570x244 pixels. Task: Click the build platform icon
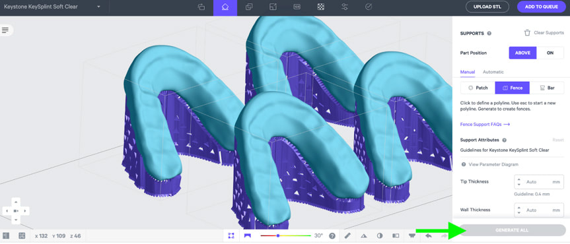412,235
